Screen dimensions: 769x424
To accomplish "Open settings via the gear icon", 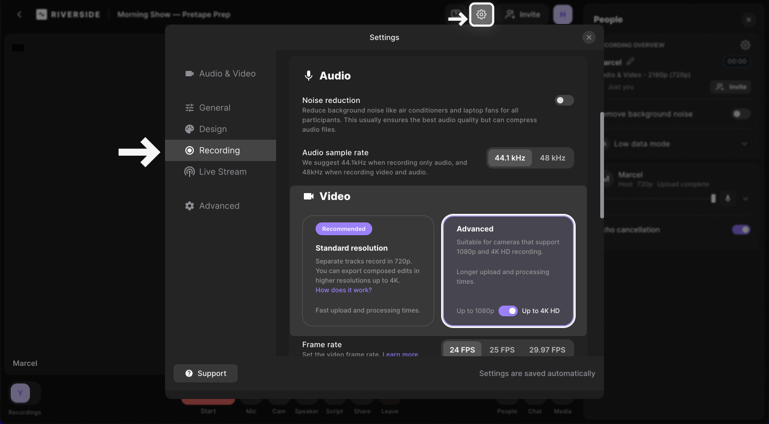I will tap(481, 14).
